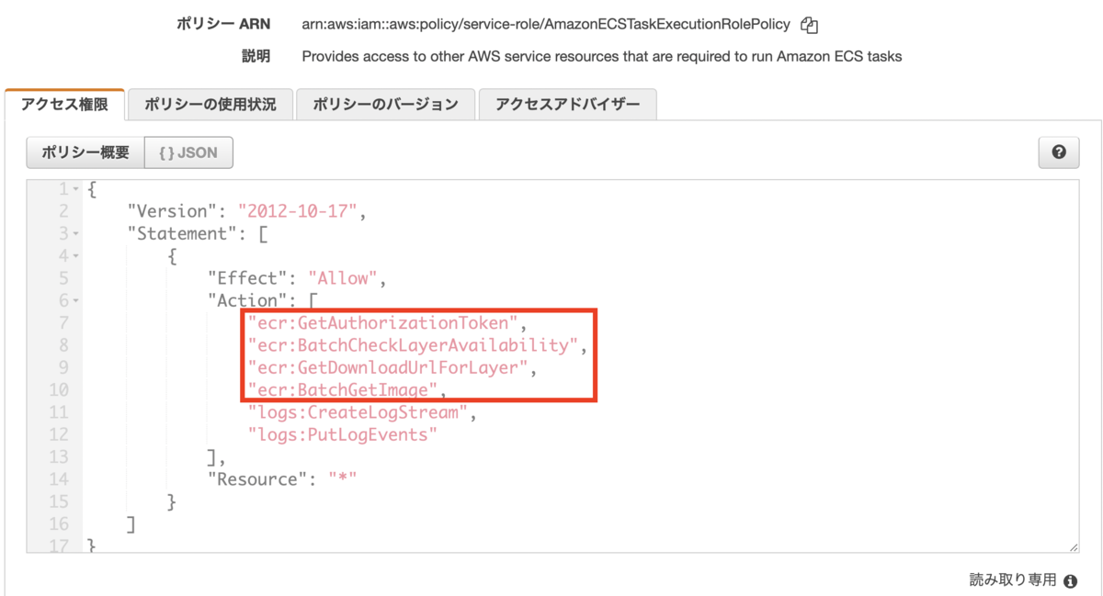Click "ecr:BatchGetImage" entry

click(343, 390)
